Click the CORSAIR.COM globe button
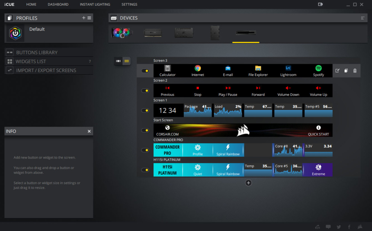This screenshot has width=372, height=231. [x=167, y=130]
